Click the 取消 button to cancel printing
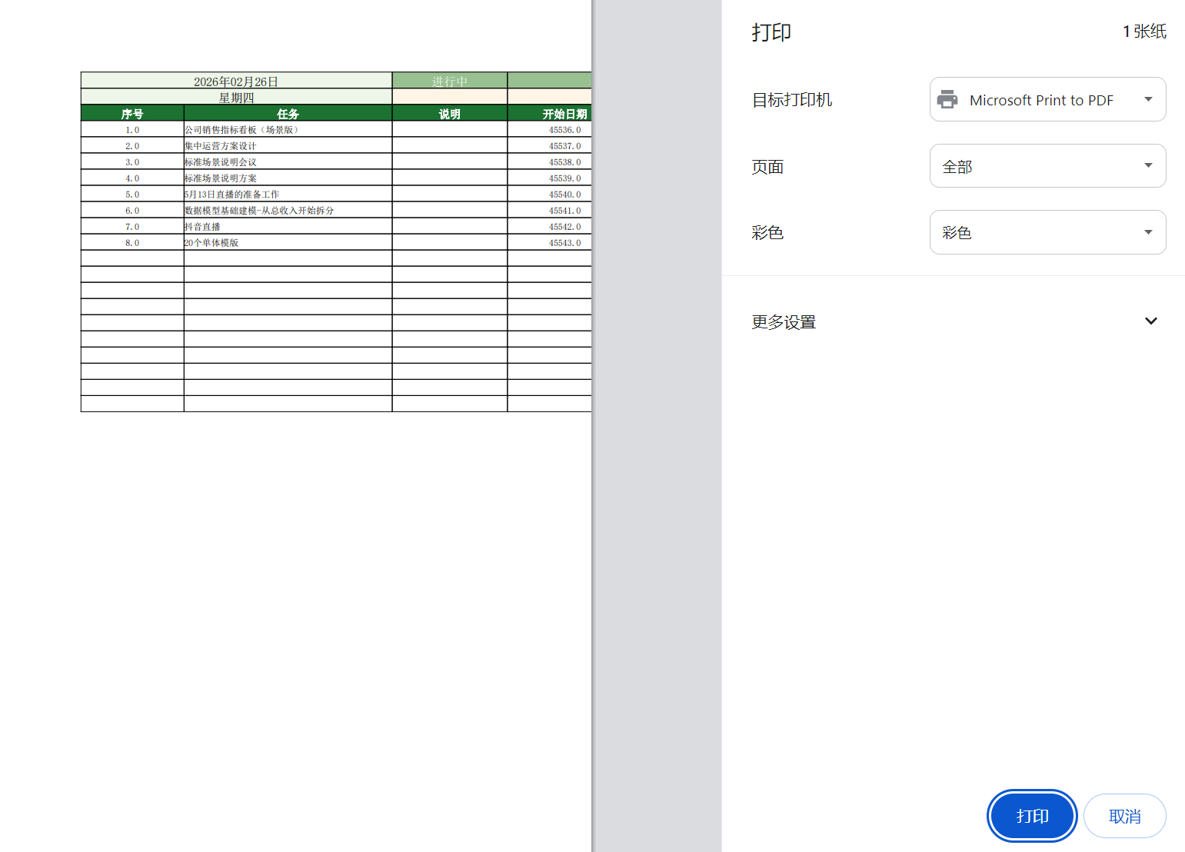Image resolution: width=1185 pixels, height=852 pixels. pos(1124,816)
